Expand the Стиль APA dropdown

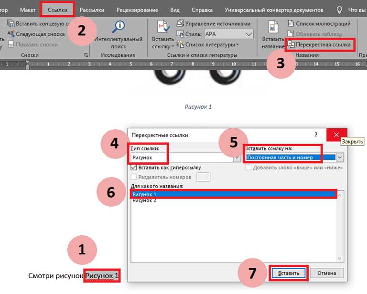249,34
